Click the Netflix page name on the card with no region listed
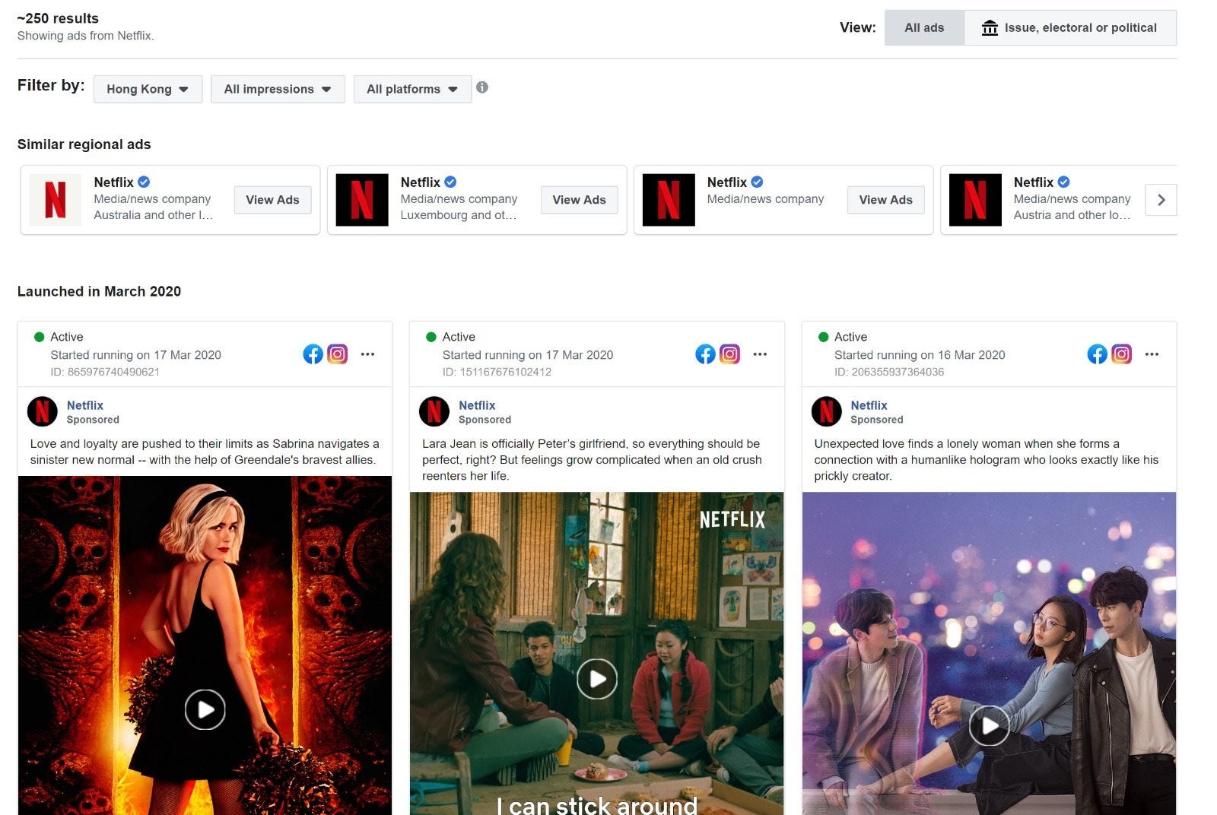Image resolution: width=1217 pixels, height=815 pixels. click(x=726, y=182)
